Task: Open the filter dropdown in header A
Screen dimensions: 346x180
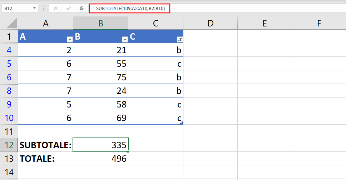Action: 70,40
